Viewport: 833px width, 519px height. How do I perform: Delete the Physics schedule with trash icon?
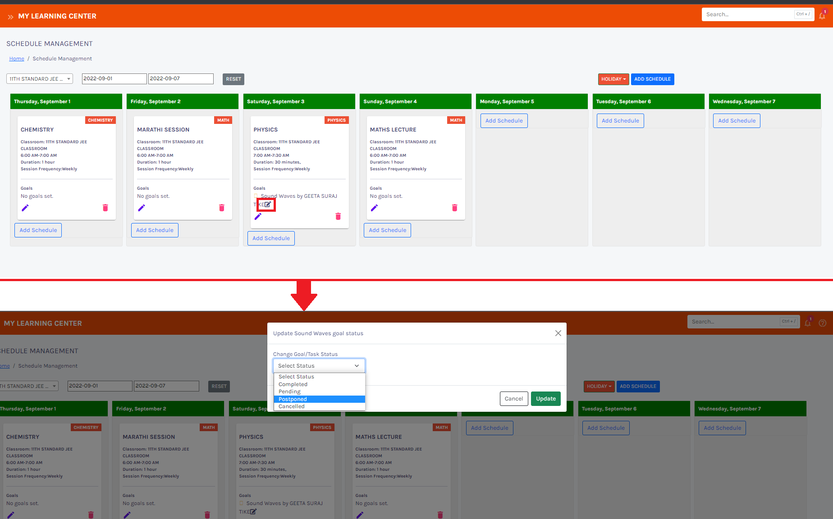338,216
